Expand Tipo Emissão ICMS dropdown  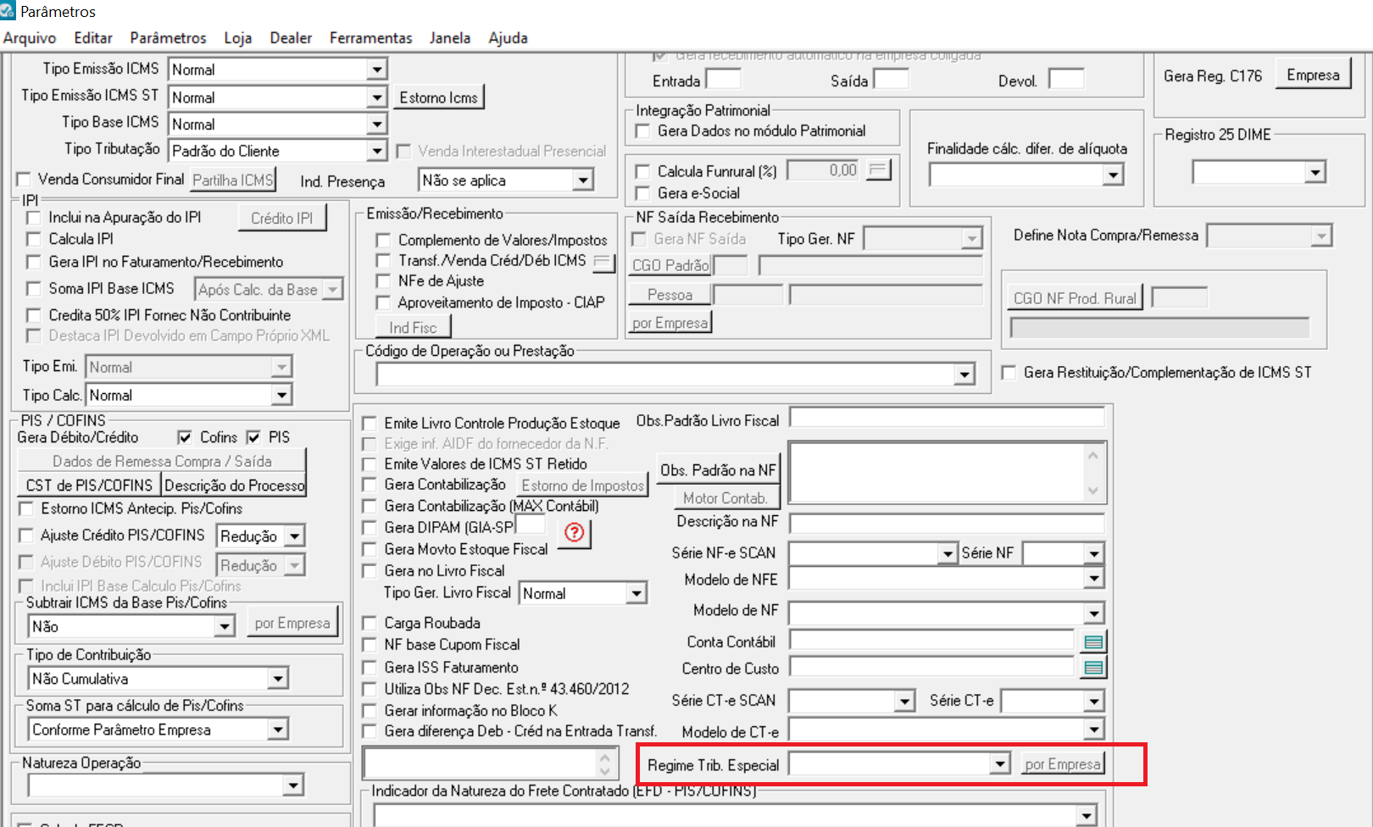(x=377, y=69)
